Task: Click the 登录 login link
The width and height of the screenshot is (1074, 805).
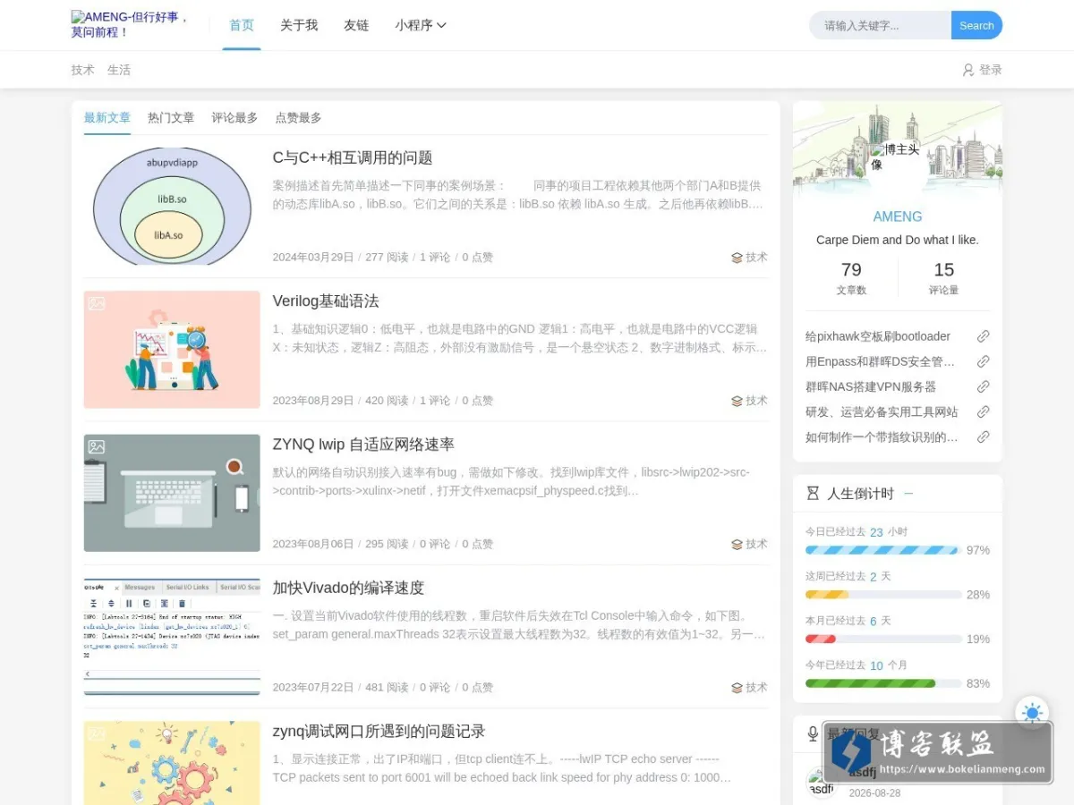Action: [x=991, y=70]
